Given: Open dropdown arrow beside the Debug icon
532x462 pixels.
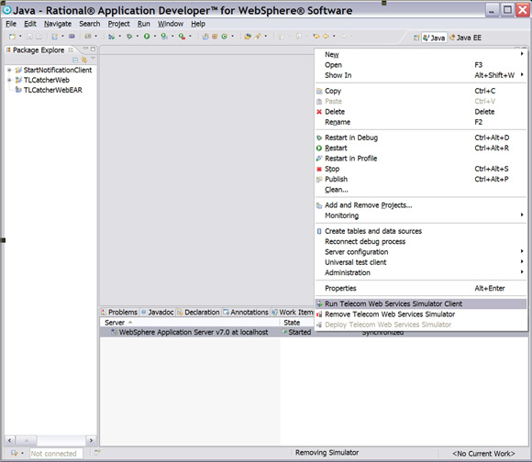Looking at the screenshot, I should (x=137, y=36).
